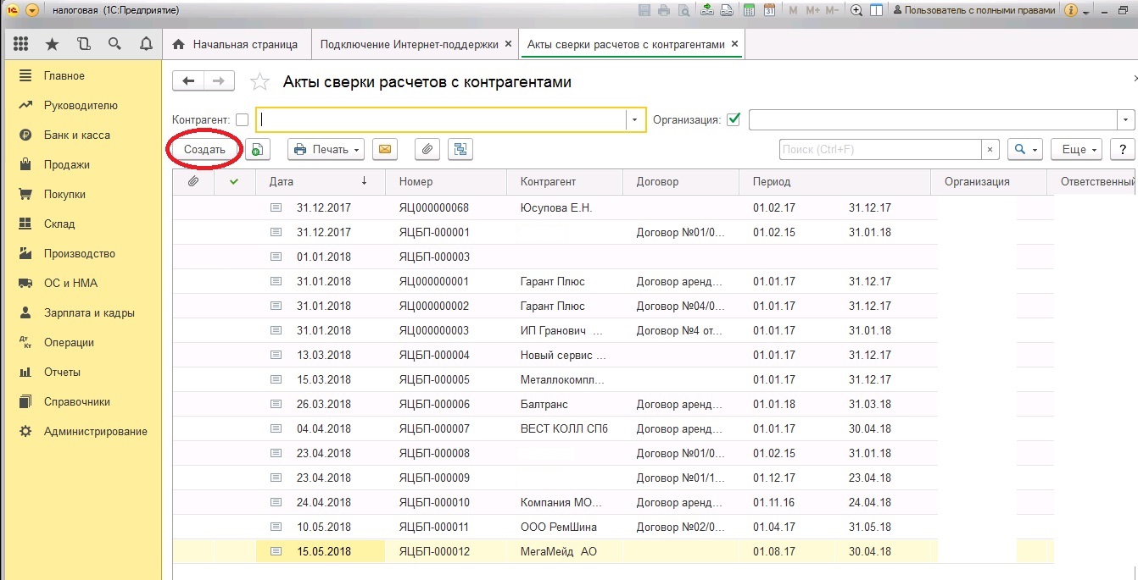Image resolution: width=1138 pixels, height=580 pixels.
Task: Open the Еще menu dropdown
Action: coord(1076,149)
